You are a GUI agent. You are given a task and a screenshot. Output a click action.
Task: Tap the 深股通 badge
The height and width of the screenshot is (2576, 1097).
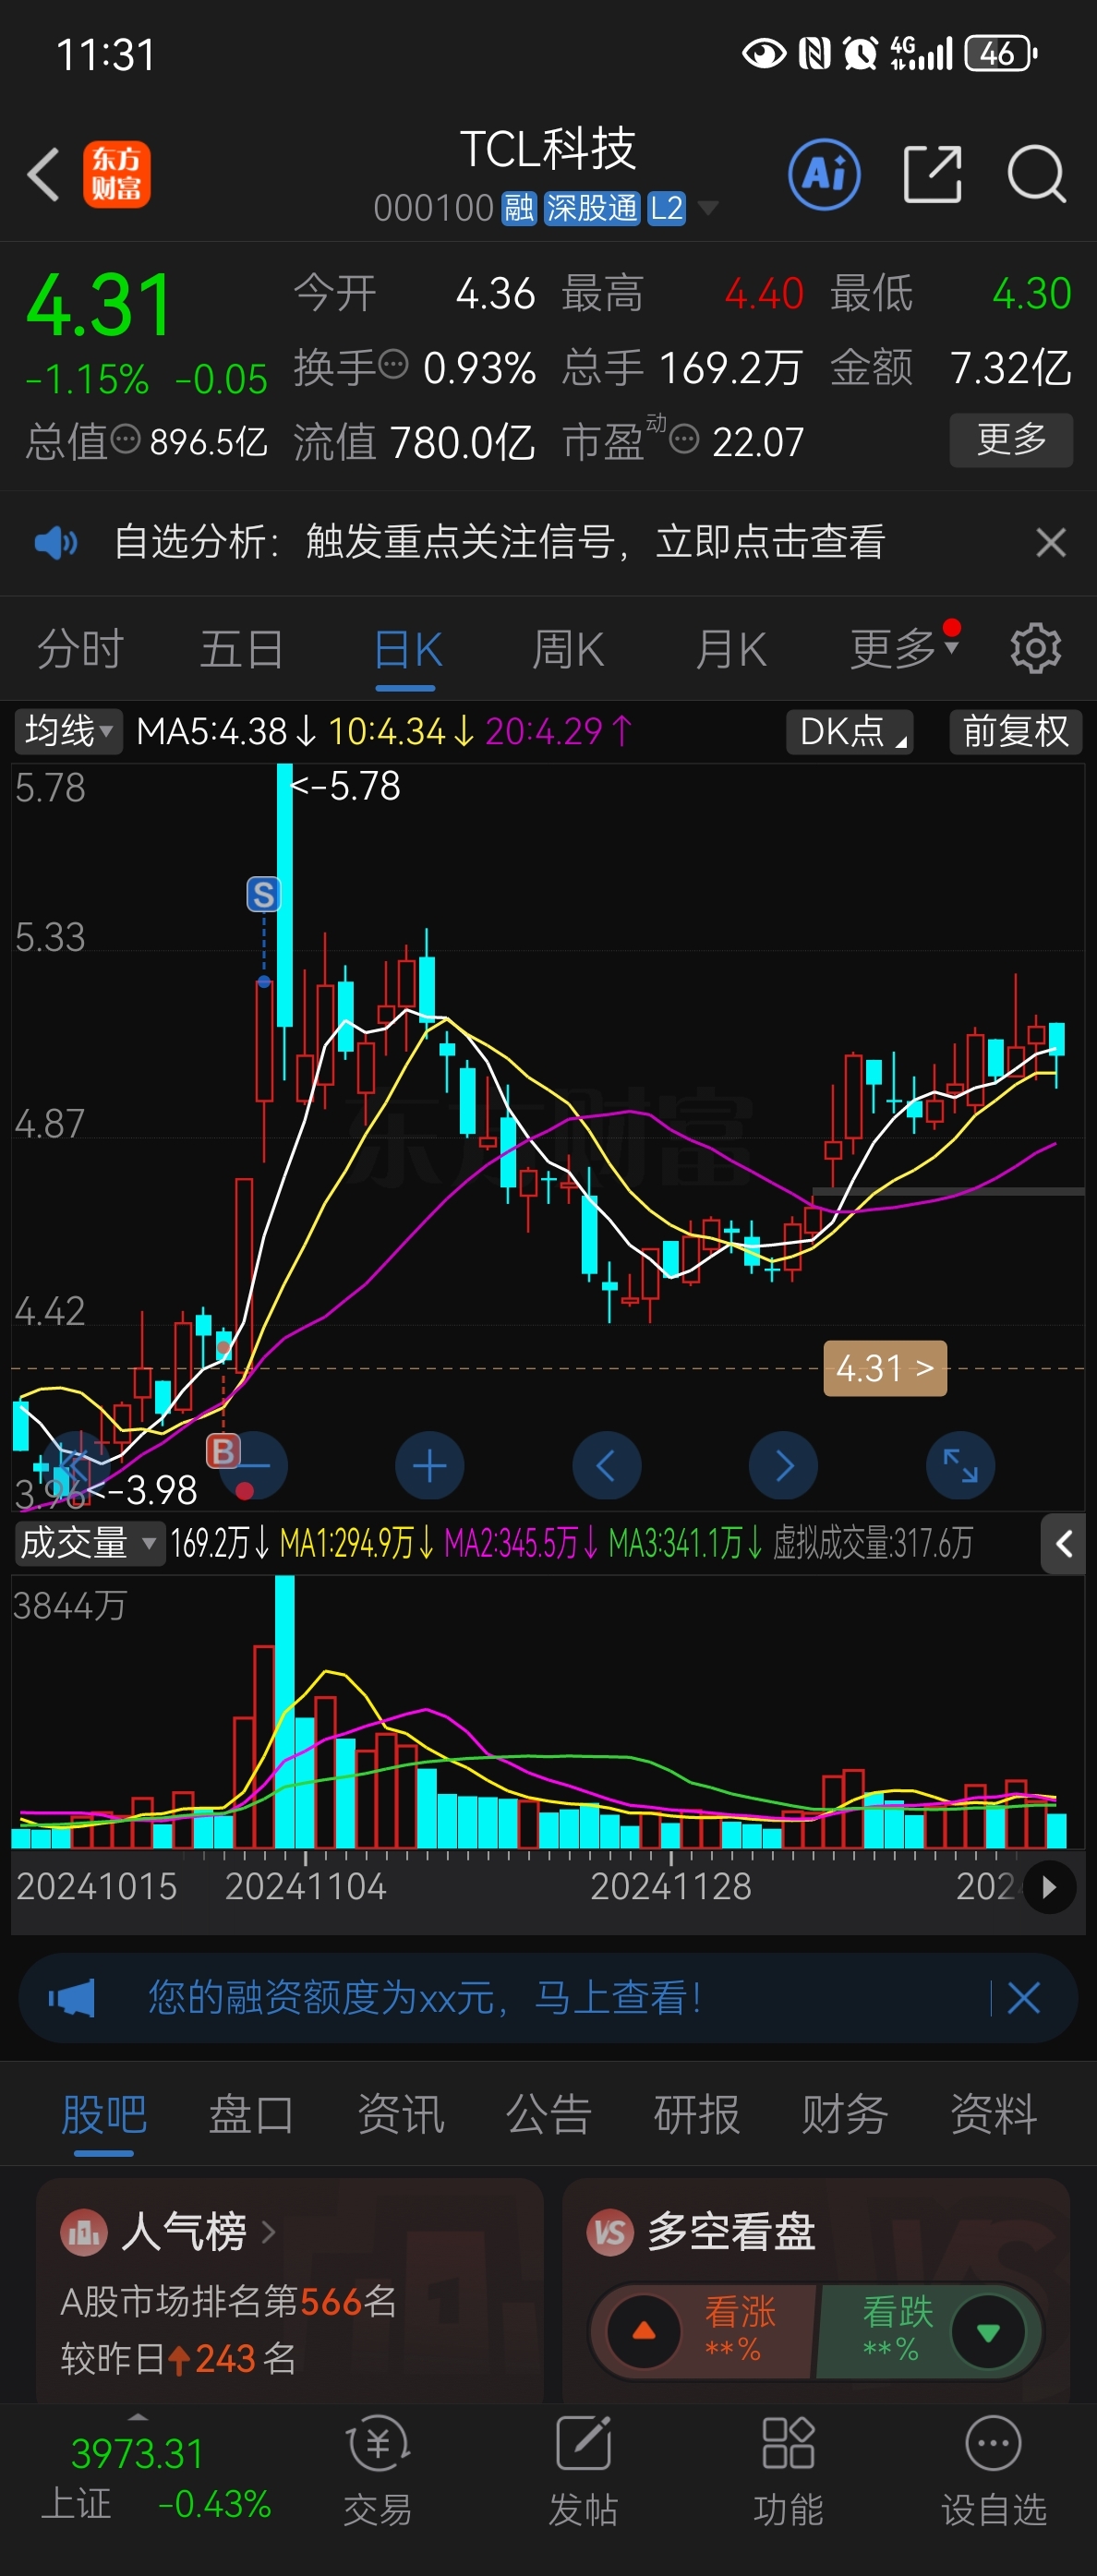coord(592,208)
